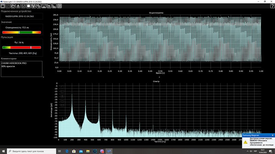Click the Windows taskbar search box

click(x=32, y=151)
